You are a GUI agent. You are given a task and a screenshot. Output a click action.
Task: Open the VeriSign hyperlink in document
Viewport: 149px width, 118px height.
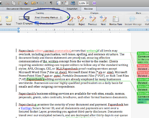(x=26, y=108)
